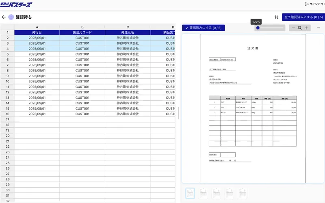Select the second page thumbnail
The image size is (325, 203).
(203, 194)
